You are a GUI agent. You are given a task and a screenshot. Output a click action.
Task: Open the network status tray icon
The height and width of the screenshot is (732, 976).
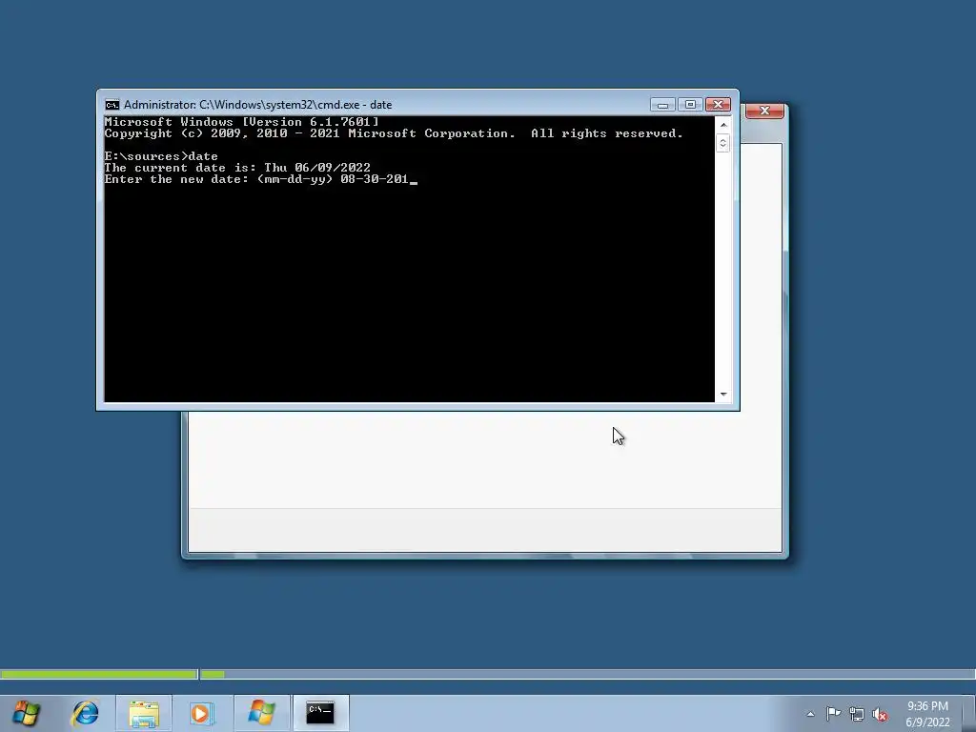coord(857,714)
